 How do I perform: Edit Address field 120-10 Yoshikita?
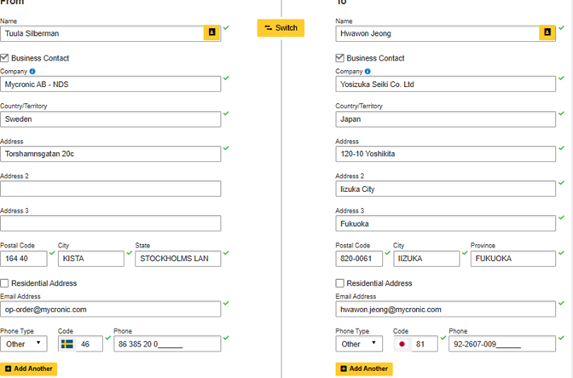click(x=445, y=154)
